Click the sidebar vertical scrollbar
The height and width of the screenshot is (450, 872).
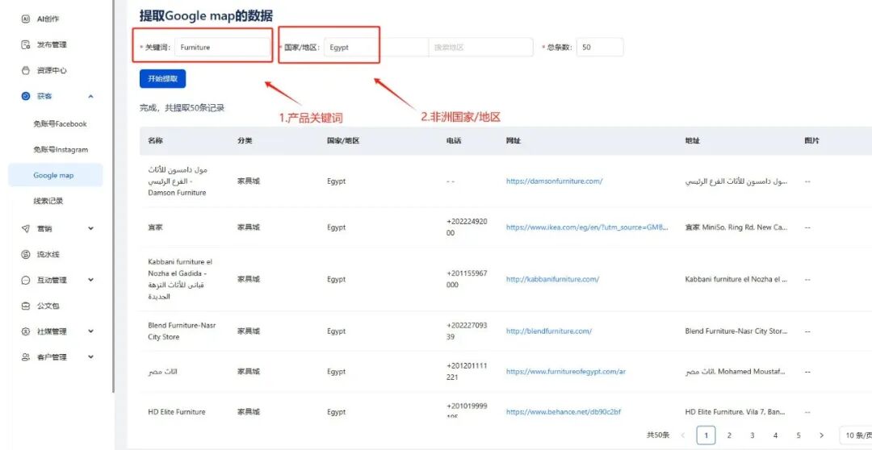[x=114, y=194]
